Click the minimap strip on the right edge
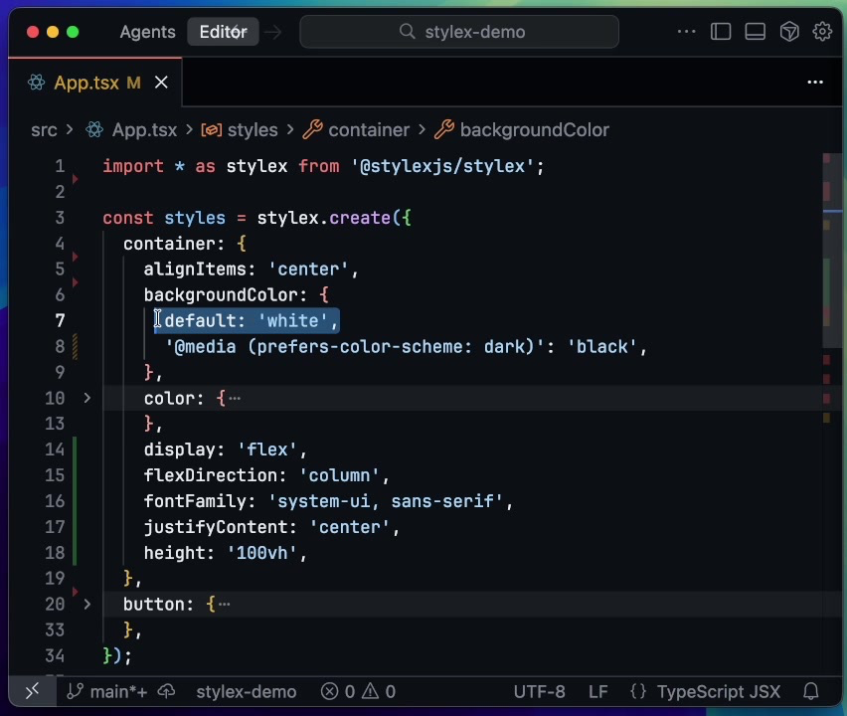Image resolution: width=847 pixels, height=716 pixels. 828,298
